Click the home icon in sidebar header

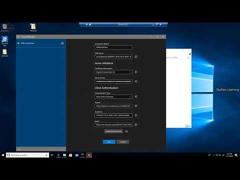coord(62,43)
